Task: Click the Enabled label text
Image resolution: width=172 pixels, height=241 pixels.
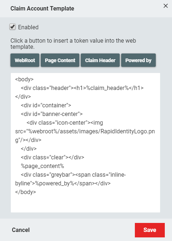Action: pos(28,27)
